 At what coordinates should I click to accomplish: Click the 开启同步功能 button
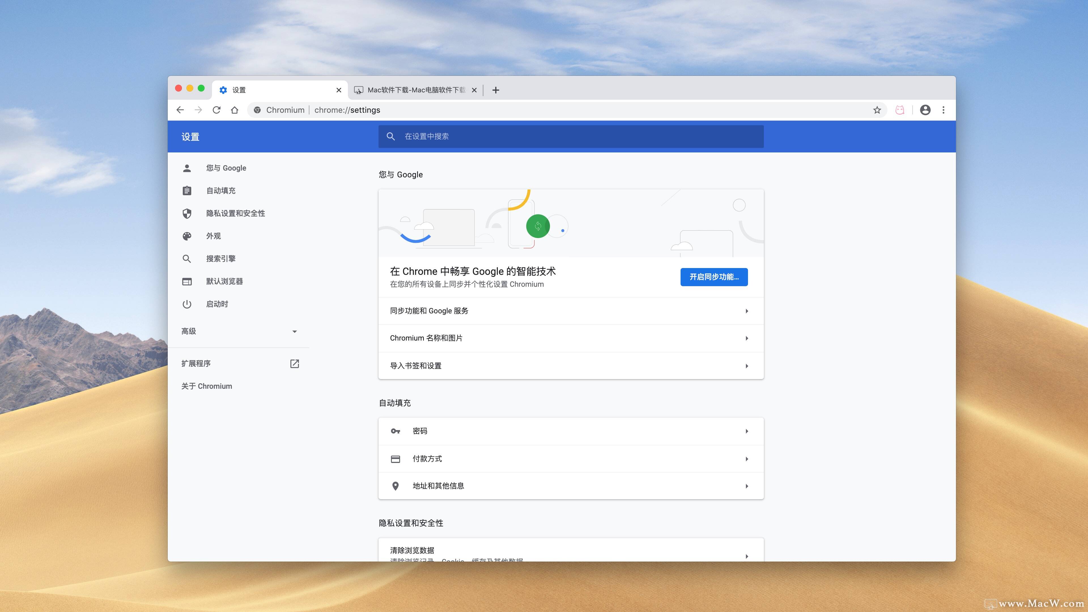714,277
